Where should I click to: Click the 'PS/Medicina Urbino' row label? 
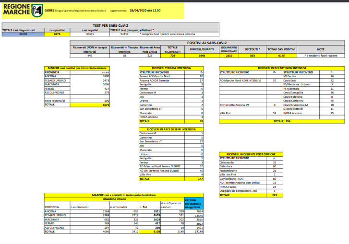coord(296,84)
